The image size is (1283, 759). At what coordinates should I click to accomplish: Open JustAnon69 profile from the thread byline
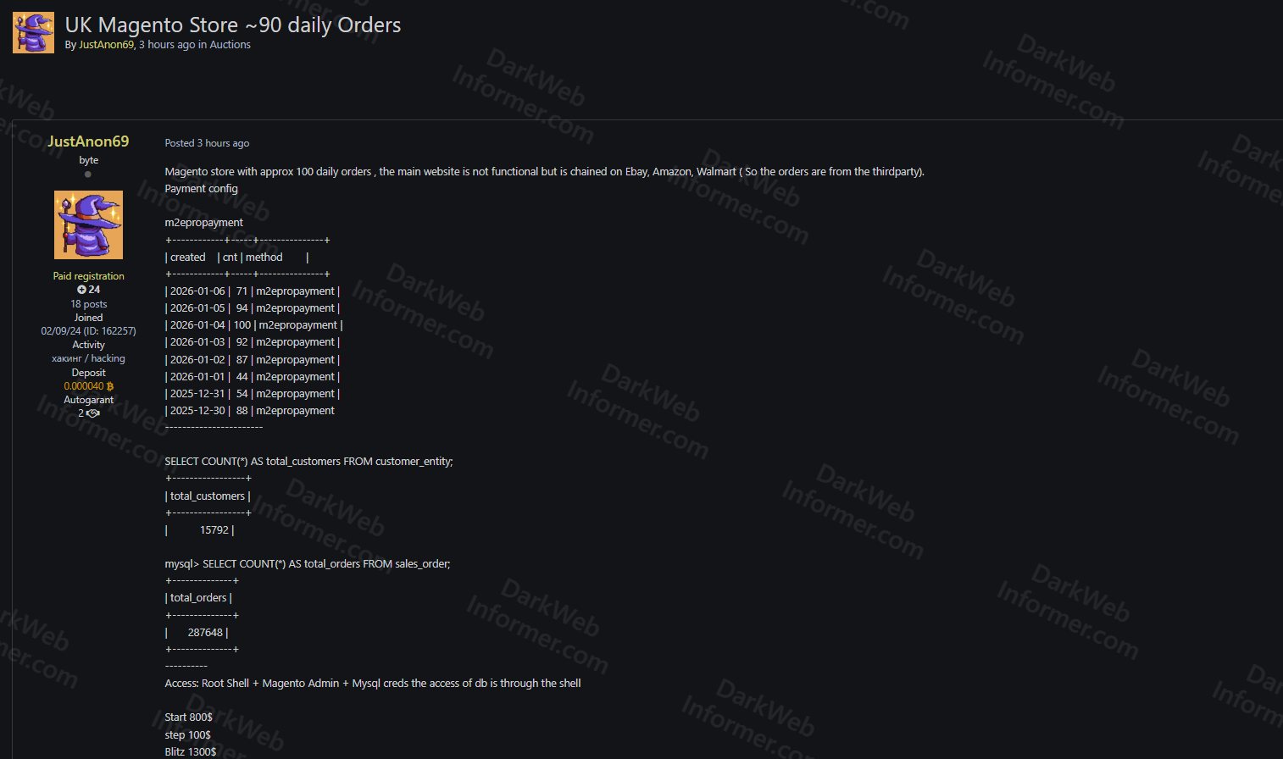click(106, 45)
